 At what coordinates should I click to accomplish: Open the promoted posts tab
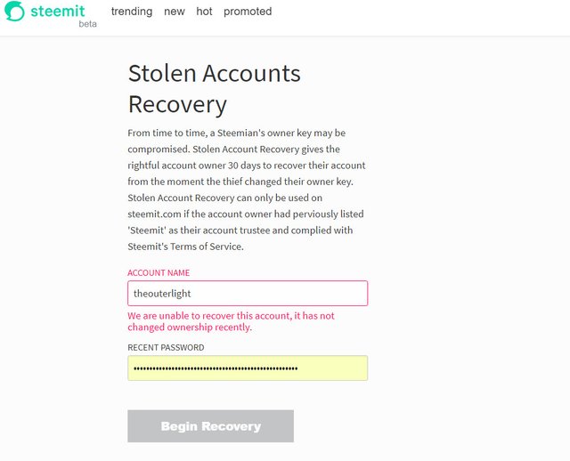pyautogui.click(x=248, y=12)
